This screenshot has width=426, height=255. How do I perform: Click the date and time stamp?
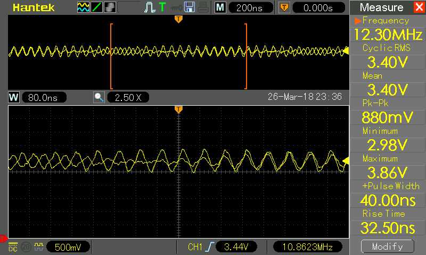[x=305, y=97]
